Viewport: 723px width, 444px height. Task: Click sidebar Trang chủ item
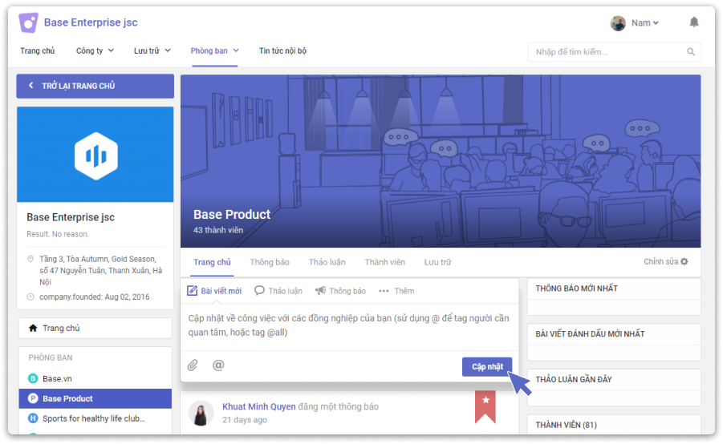(x=95, y=328)
